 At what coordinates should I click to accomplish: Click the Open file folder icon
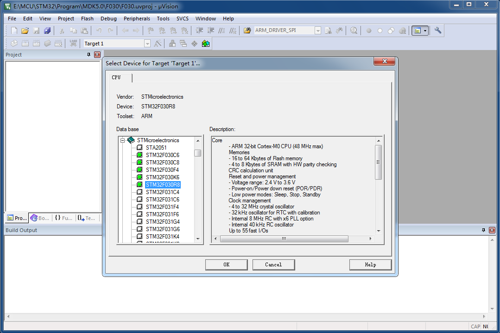click(25, 31)
